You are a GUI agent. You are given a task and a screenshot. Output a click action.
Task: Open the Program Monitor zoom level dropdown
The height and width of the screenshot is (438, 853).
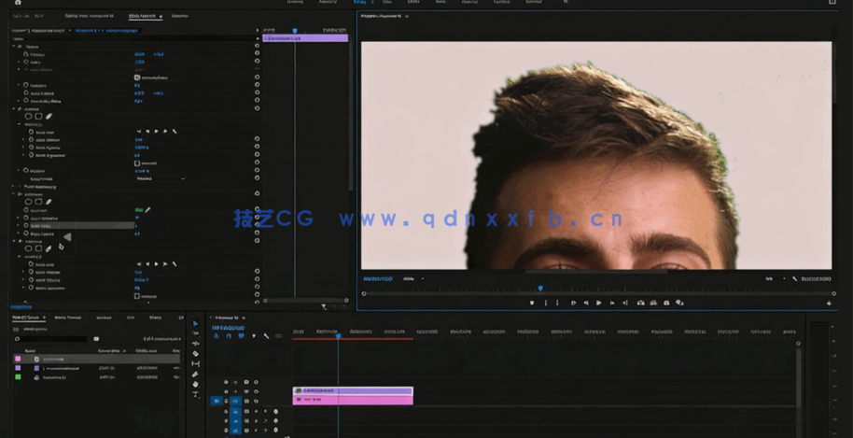coord(412,278)
